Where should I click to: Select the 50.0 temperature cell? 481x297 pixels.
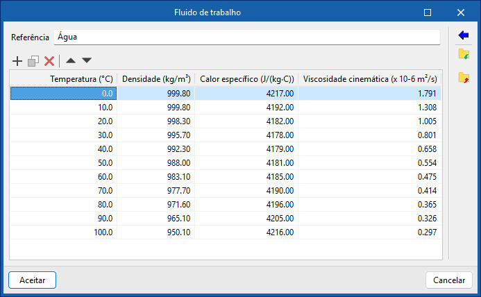tap(63, 162)
